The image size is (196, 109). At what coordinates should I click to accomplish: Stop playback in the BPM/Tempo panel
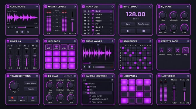(x=143, y=31)
